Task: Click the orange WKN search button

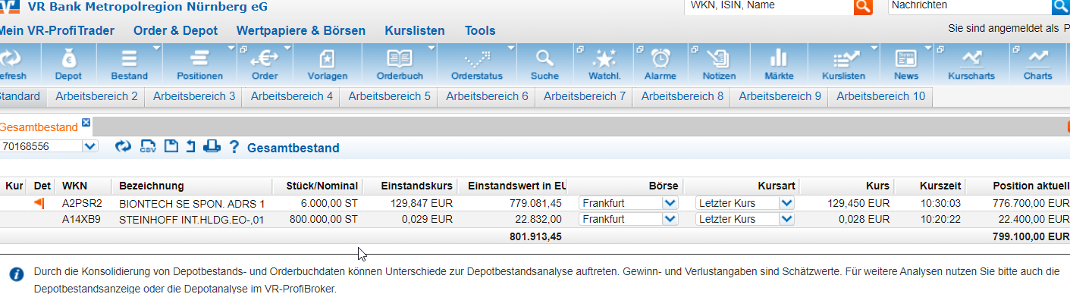Action: click(863, 7)
